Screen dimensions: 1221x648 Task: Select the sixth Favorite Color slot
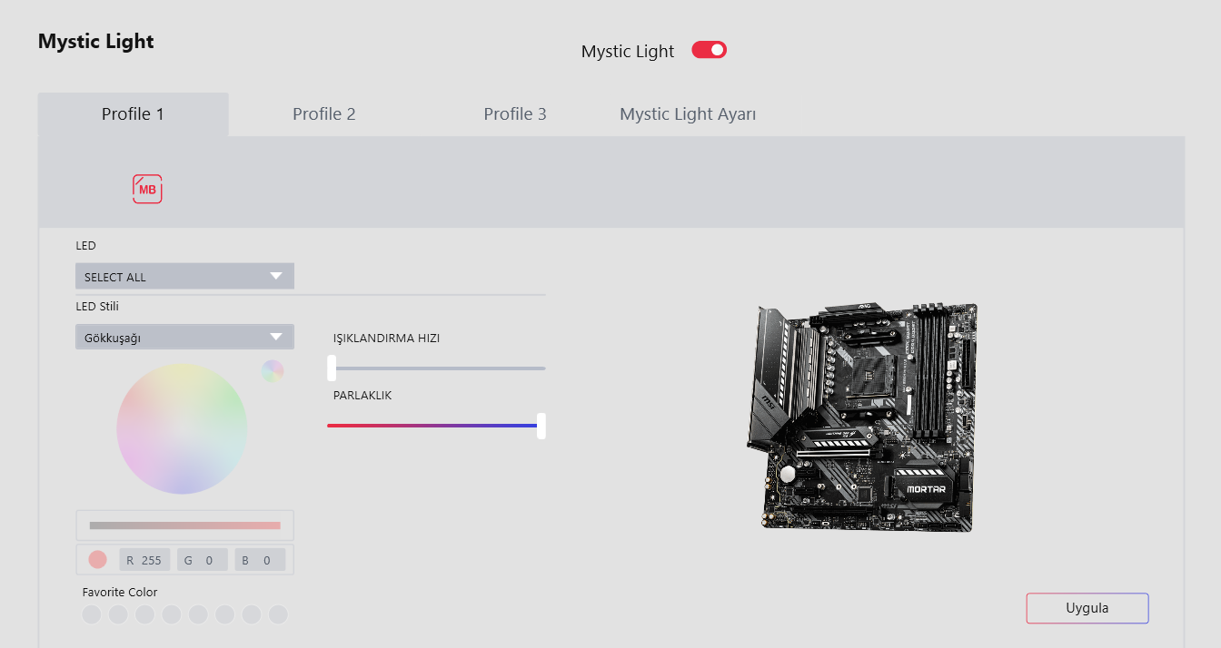[225, 615]
